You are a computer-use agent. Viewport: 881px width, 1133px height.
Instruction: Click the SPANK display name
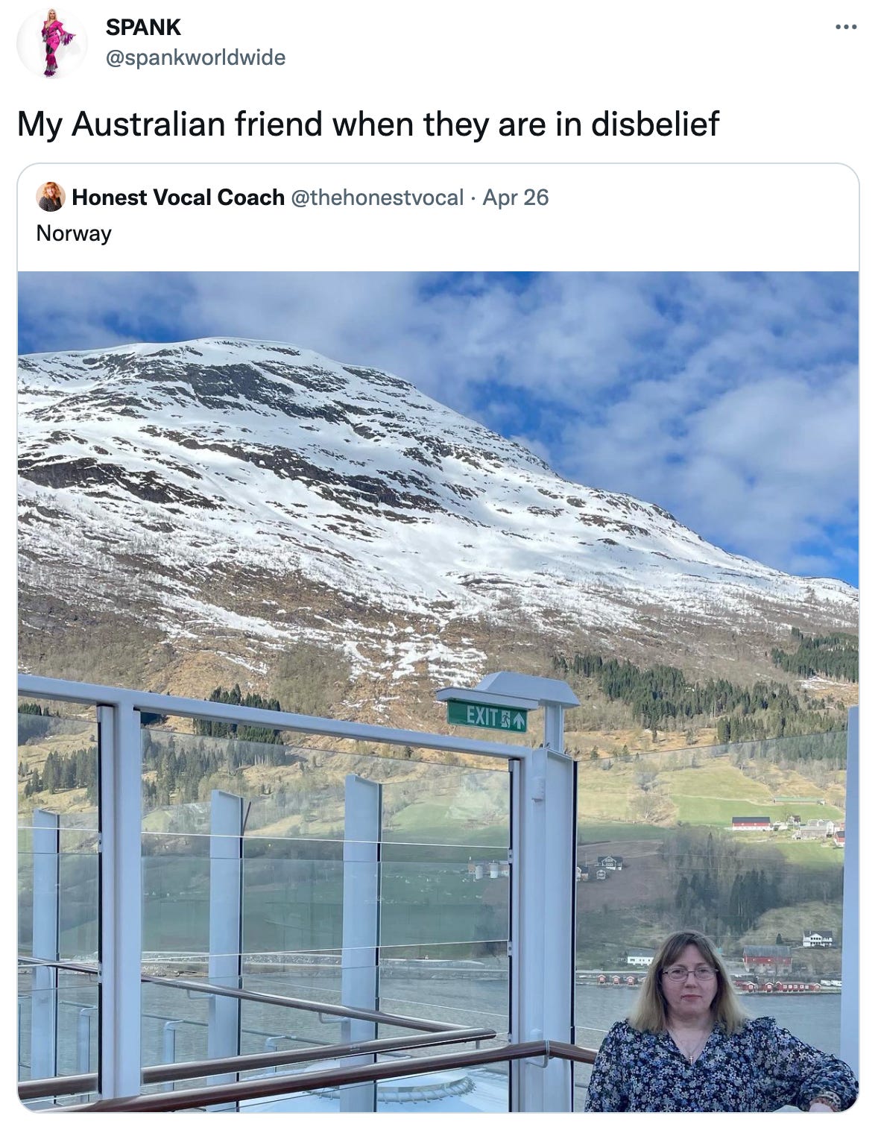click(x=143, y=27)
